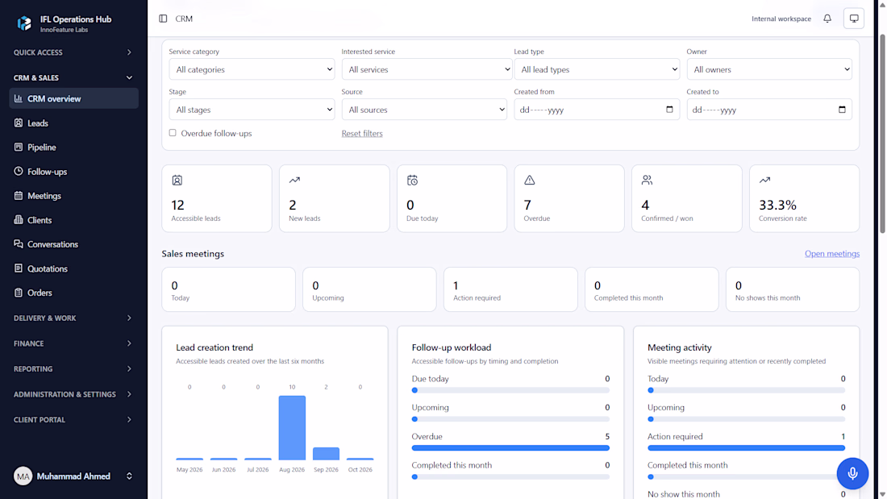Click the Overdue warning triangle icon
The image size is (887, 499).
coord(530,180)
